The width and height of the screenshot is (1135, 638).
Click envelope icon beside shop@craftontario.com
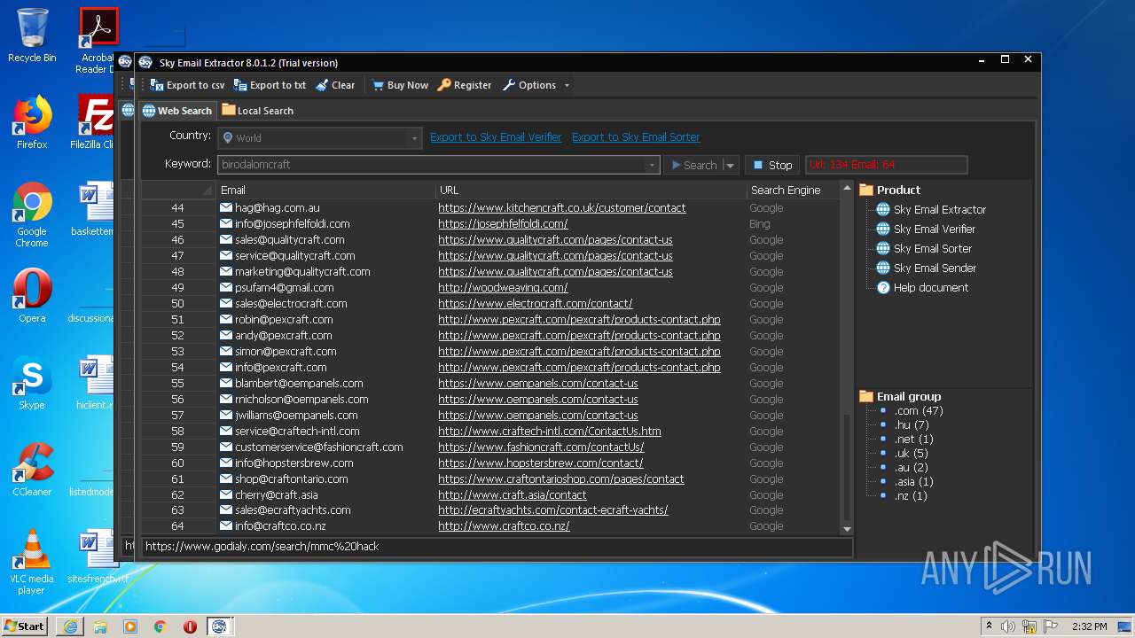tap(226, 479)
